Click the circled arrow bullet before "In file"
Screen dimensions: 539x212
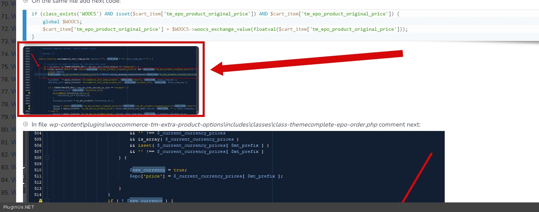pos(25,124)
